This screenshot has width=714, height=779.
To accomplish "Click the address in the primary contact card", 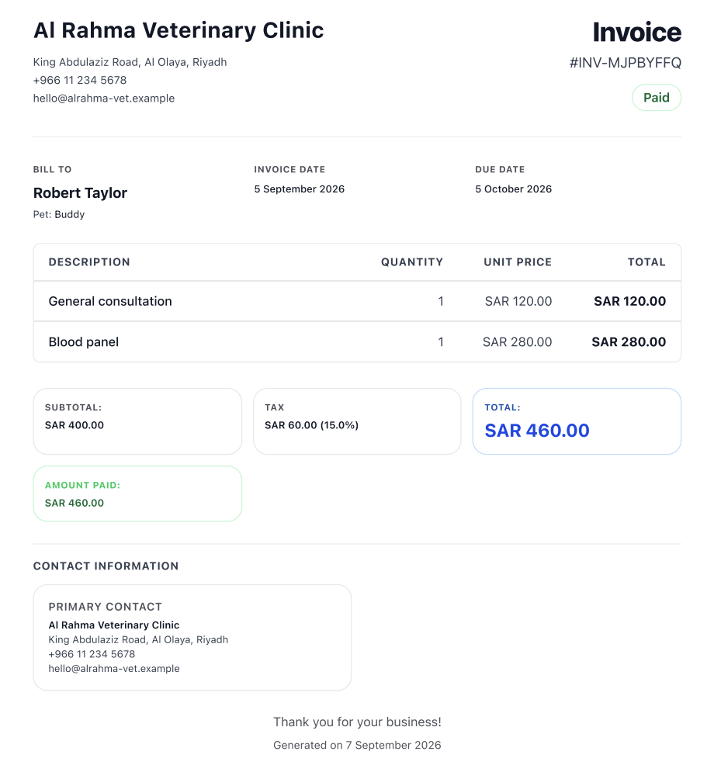I will [x=138, y=639].
